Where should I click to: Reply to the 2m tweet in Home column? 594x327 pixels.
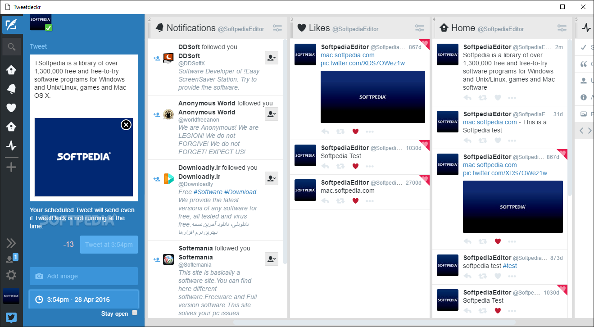point(467,98)
